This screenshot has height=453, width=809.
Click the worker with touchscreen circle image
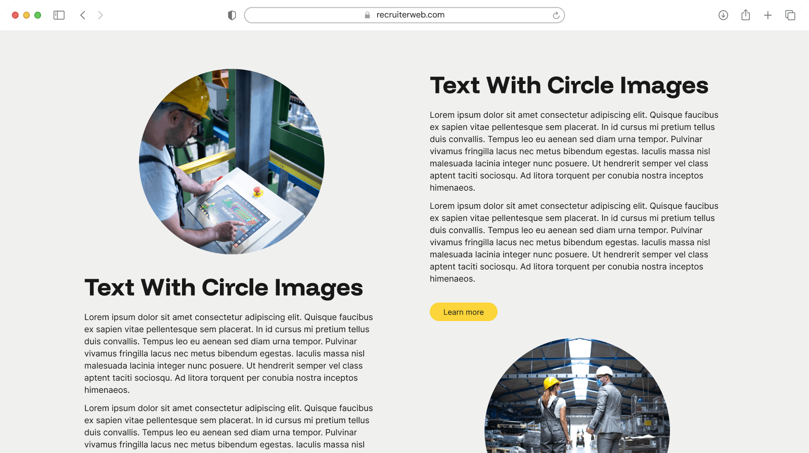[232, 161]
